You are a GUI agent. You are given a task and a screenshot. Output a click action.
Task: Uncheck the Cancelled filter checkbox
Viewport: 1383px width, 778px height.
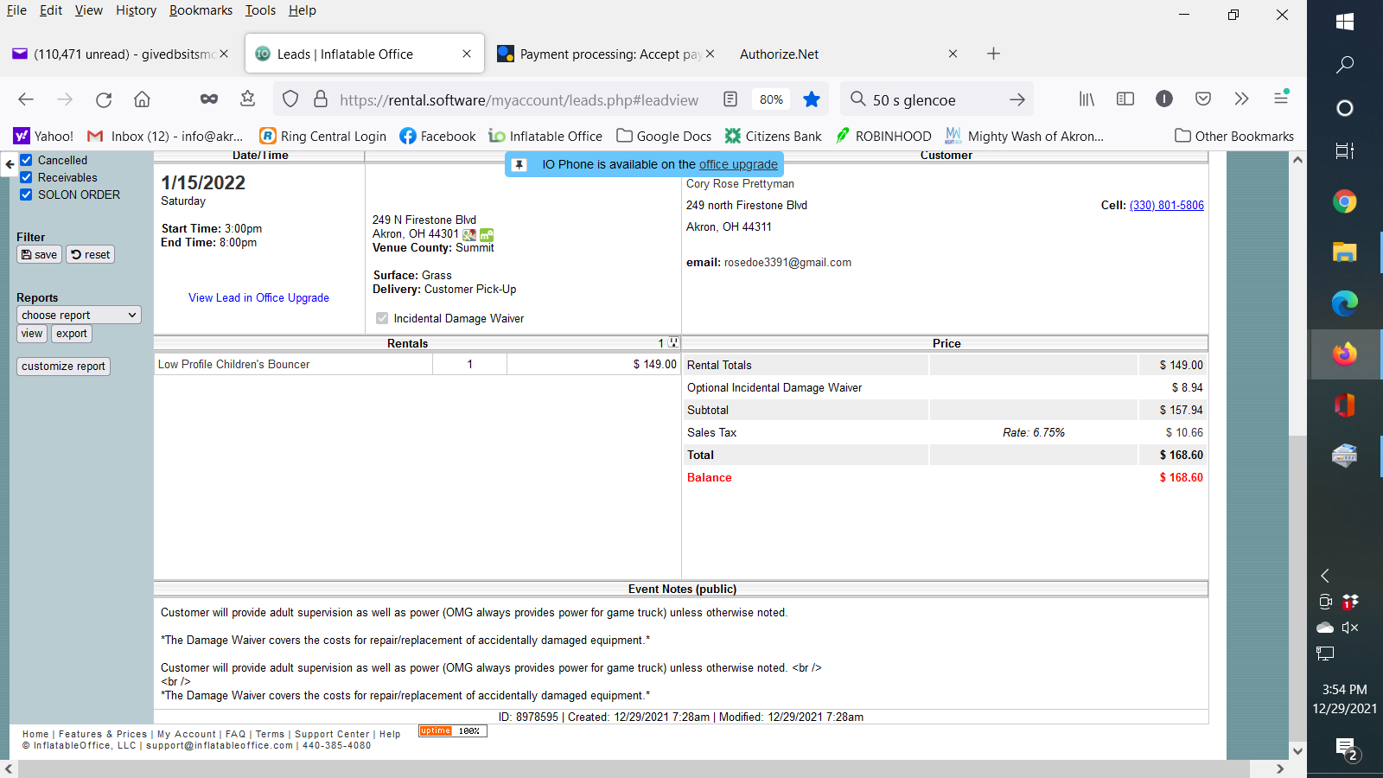(27, 160)
